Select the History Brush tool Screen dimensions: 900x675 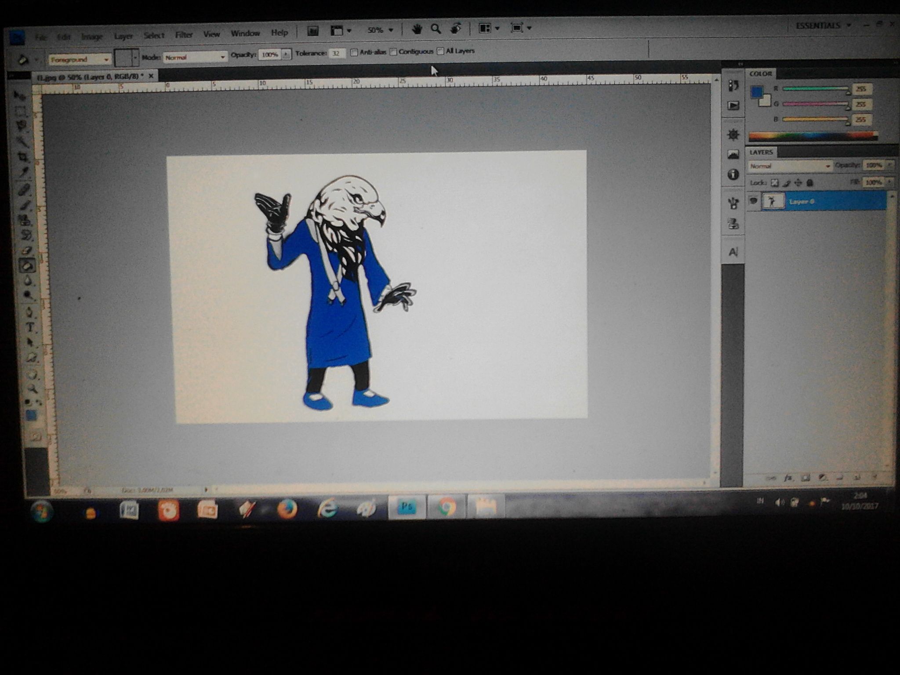tap(26, 235)
